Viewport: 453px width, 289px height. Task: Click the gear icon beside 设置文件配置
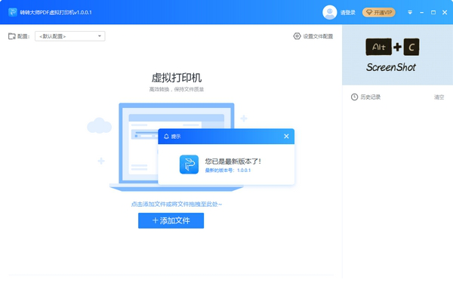[297, 36]
